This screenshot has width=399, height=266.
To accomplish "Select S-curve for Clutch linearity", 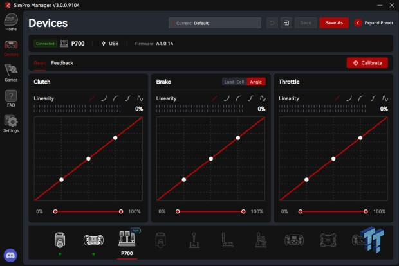I will [128, 98].
